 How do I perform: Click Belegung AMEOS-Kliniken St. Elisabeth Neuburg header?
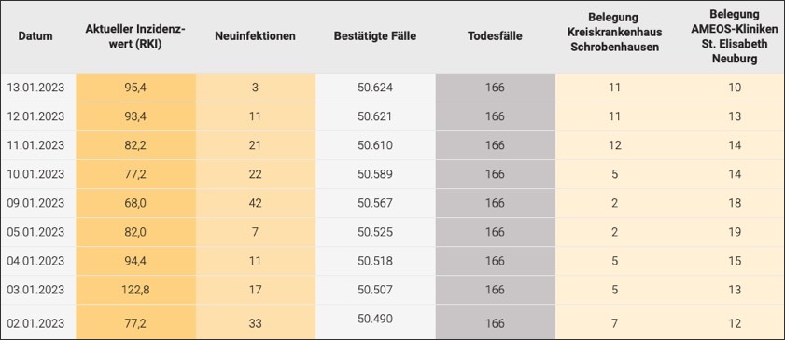735,36
